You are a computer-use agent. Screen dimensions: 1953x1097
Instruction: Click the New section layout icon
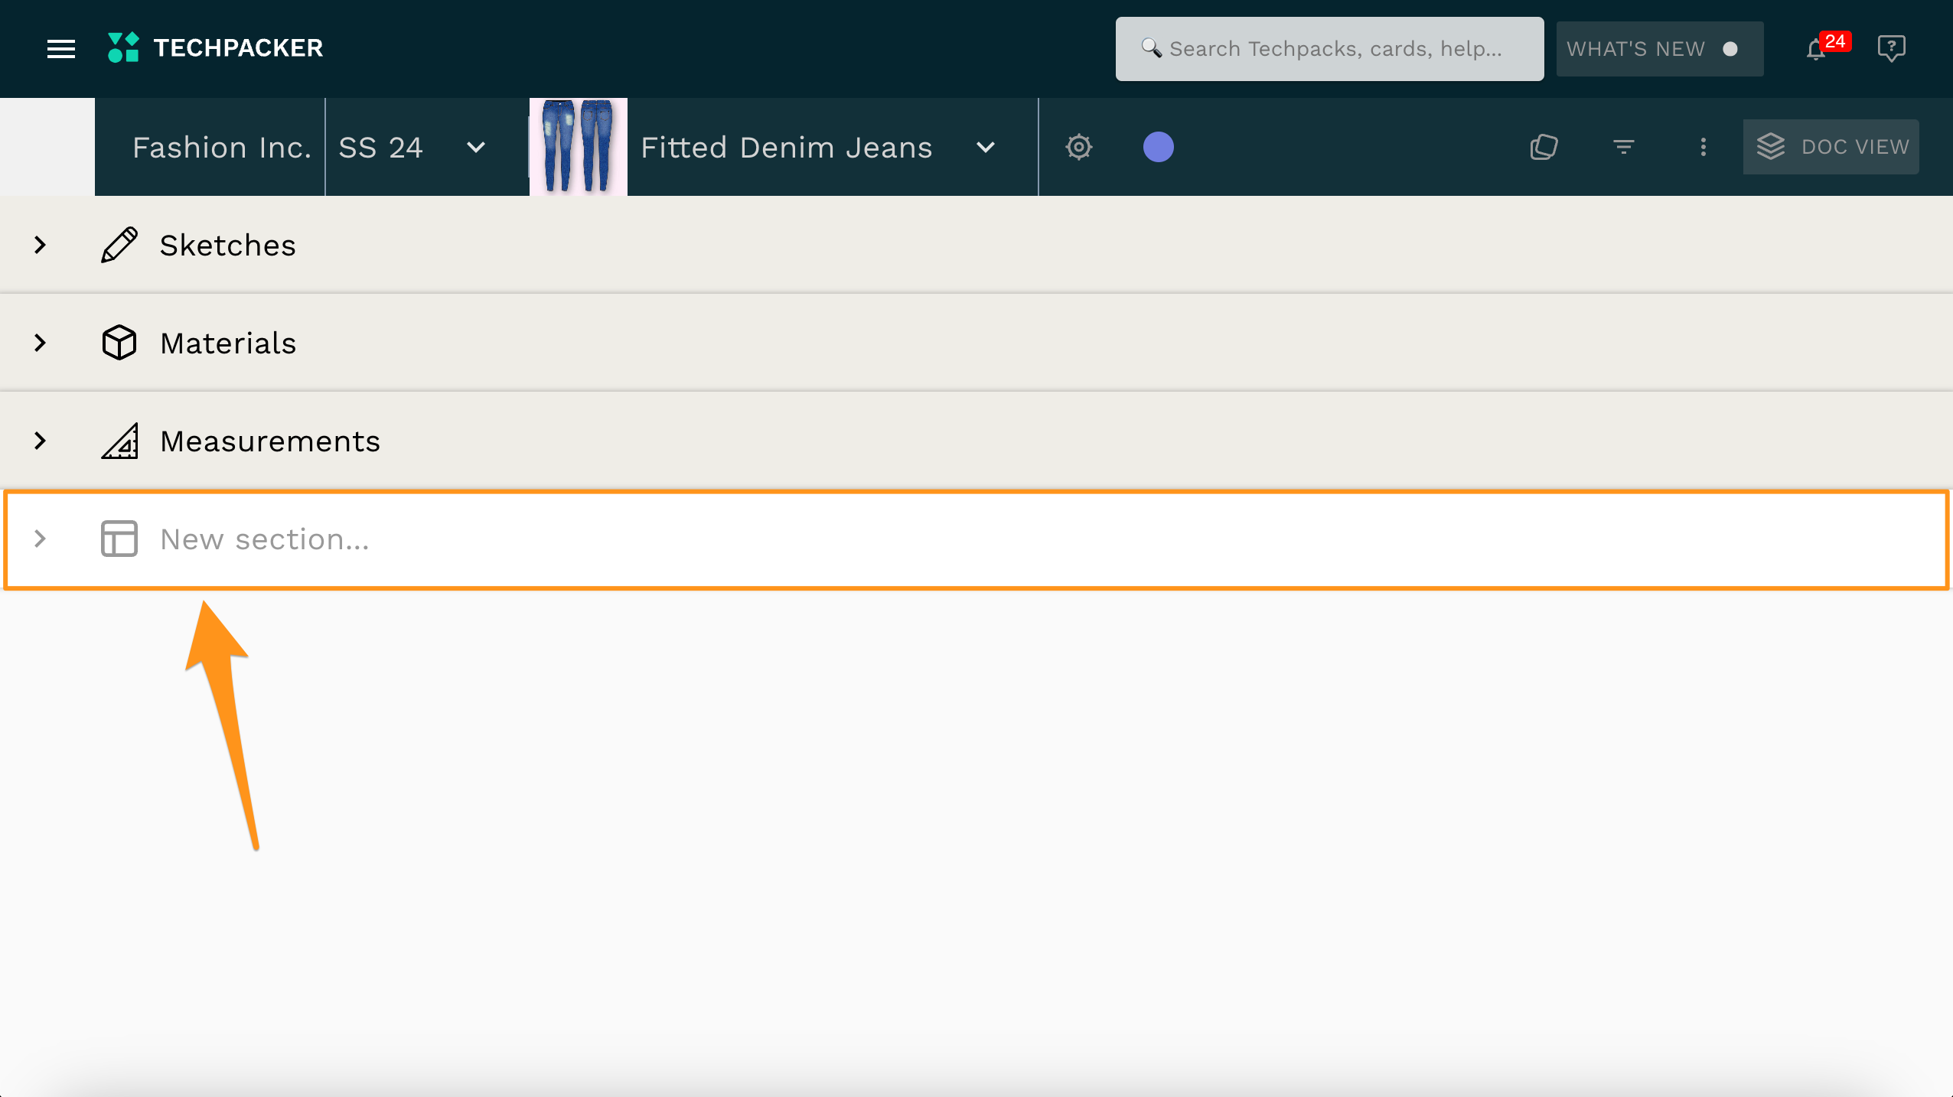coord(119,539)
